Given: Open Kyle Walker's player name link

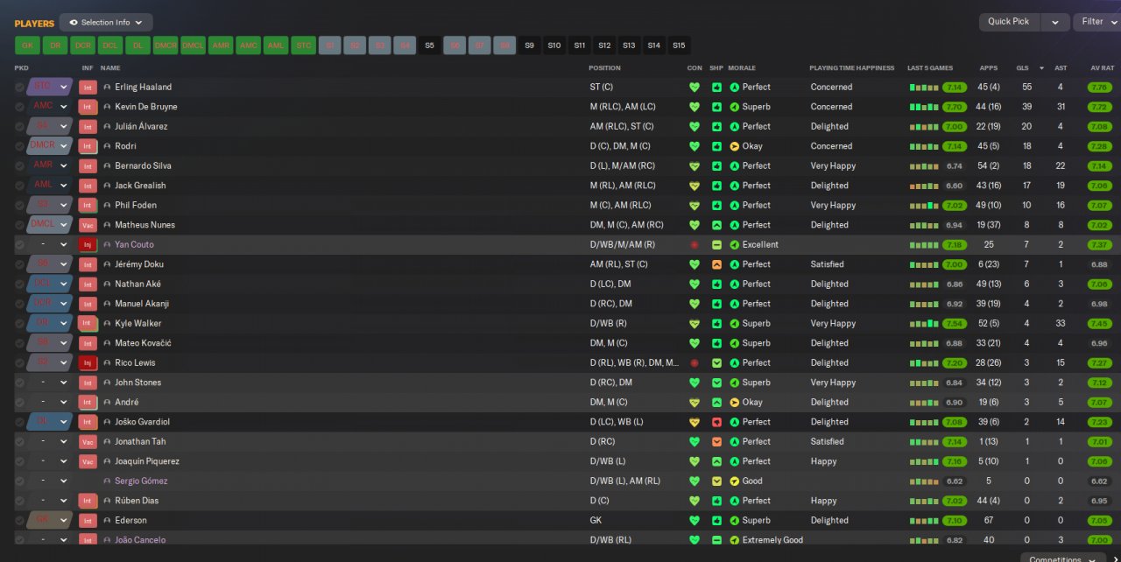Looking at the screenshot, I should coord(137,323).
